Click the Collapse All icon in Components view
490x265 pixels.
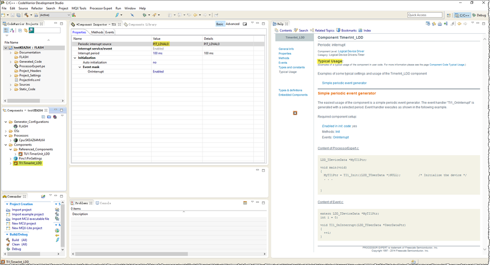44,117
